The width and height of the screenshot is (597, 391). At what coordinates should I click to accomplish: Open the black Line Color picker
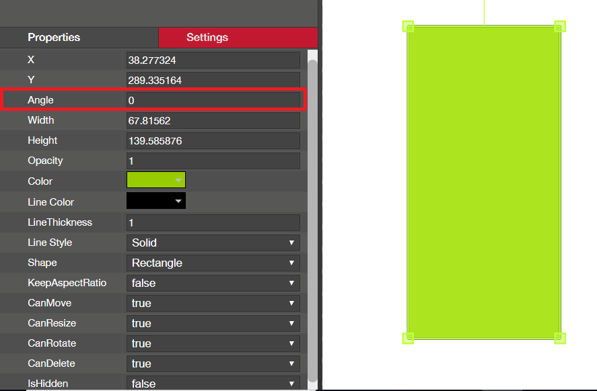pyautogui.click(x=156, y=201)
